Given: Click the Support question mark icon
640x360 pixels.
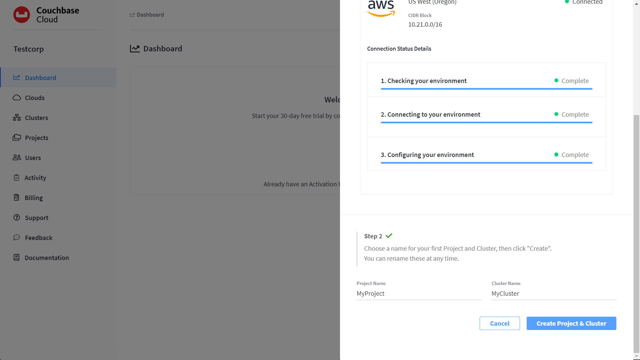Looking at the screenshot, I should (17, 218).
